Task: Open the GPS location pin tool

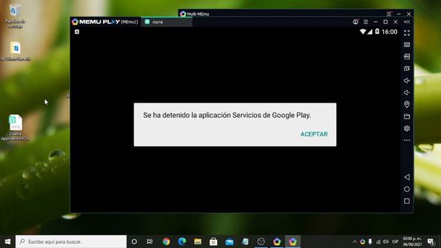Action: (x=407, y=104)
